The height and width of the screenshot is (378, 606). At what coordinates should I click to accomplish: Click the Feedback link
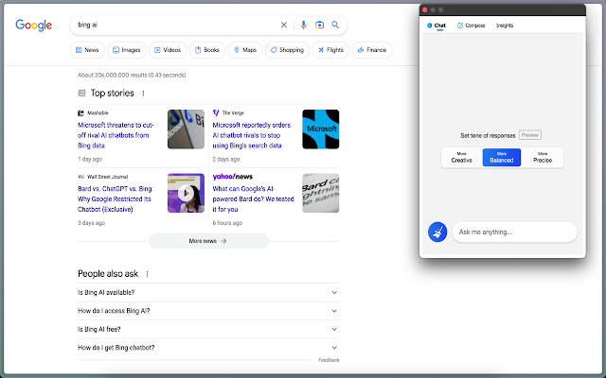[329, 360]
